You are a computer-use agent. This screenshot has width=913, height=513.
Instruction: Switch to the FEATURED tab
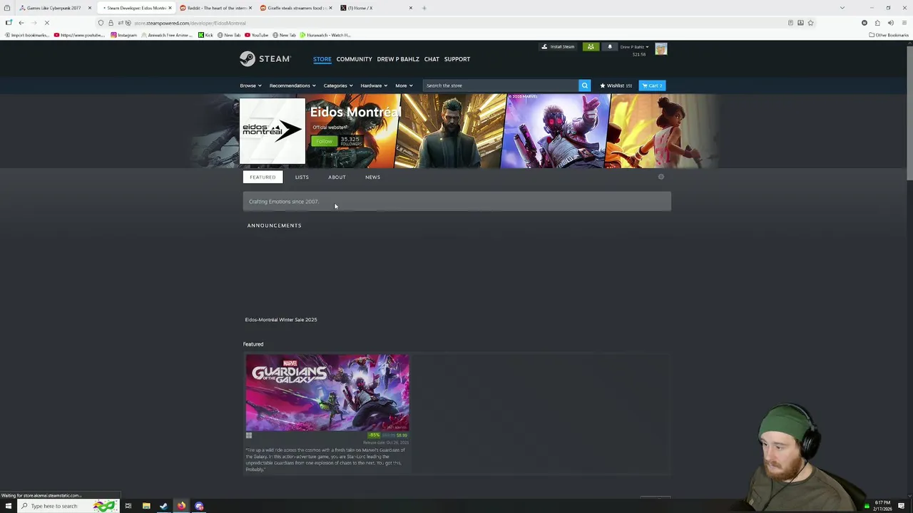pyautogui.click(x=262, y=177)
